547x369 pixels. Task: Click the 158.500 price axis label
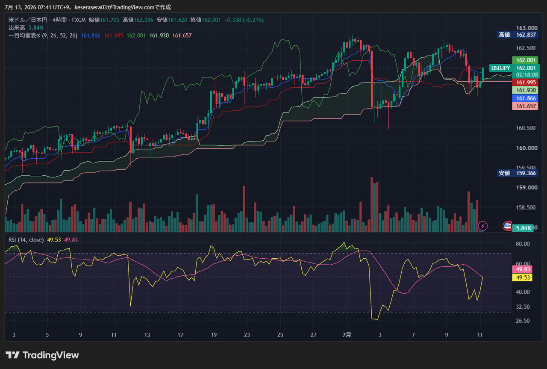(x=526, y=208)
